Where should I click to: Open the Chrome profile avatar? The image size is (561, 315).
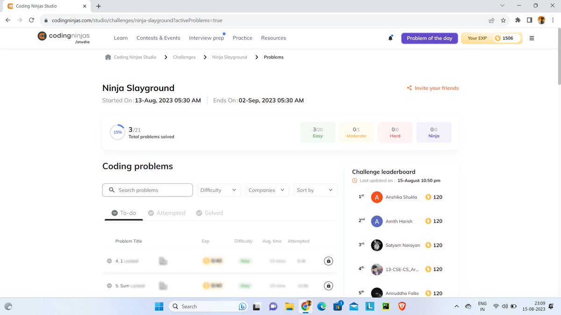click(541, 20)
